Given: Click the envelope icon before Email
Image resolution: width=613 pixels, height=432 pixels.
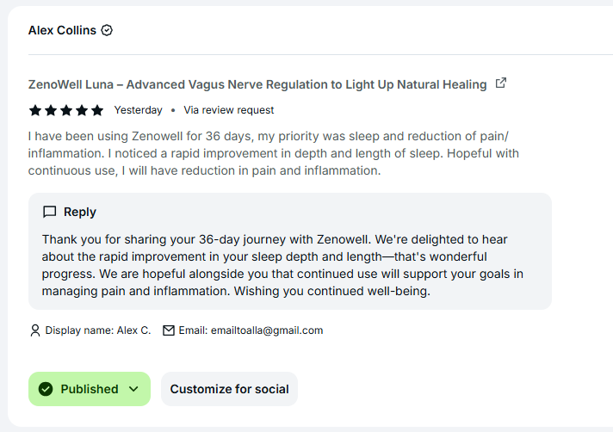Looking at the screenshot, I should (168, 330).
